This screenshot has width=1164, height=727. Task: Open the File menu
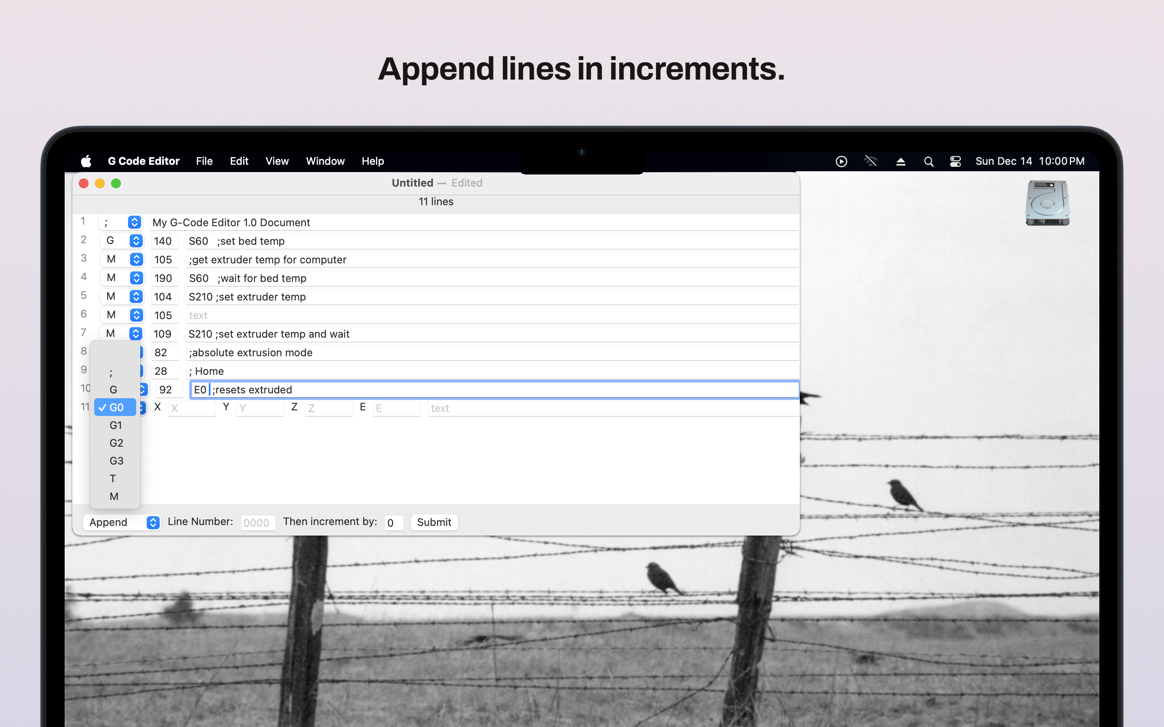coord(204,161)
